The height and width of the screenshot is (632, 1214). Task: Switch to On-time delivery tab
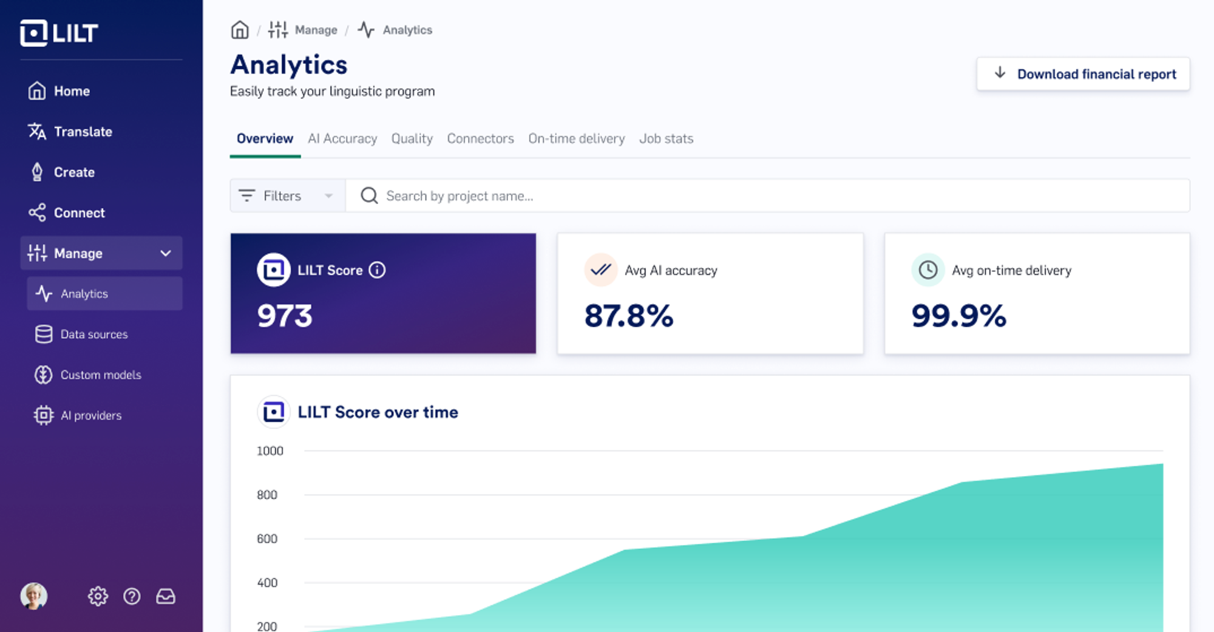(577, 139)
